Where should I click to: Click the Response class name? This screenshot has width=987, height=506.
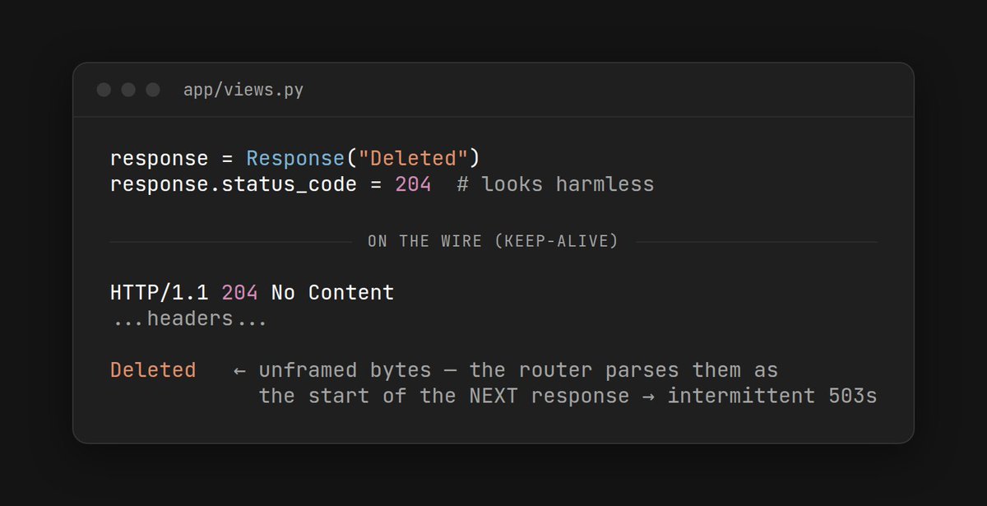[x=295, y=158]
